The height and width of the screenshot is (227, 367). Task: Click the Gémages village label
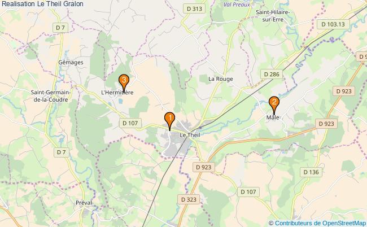[71, 63]
